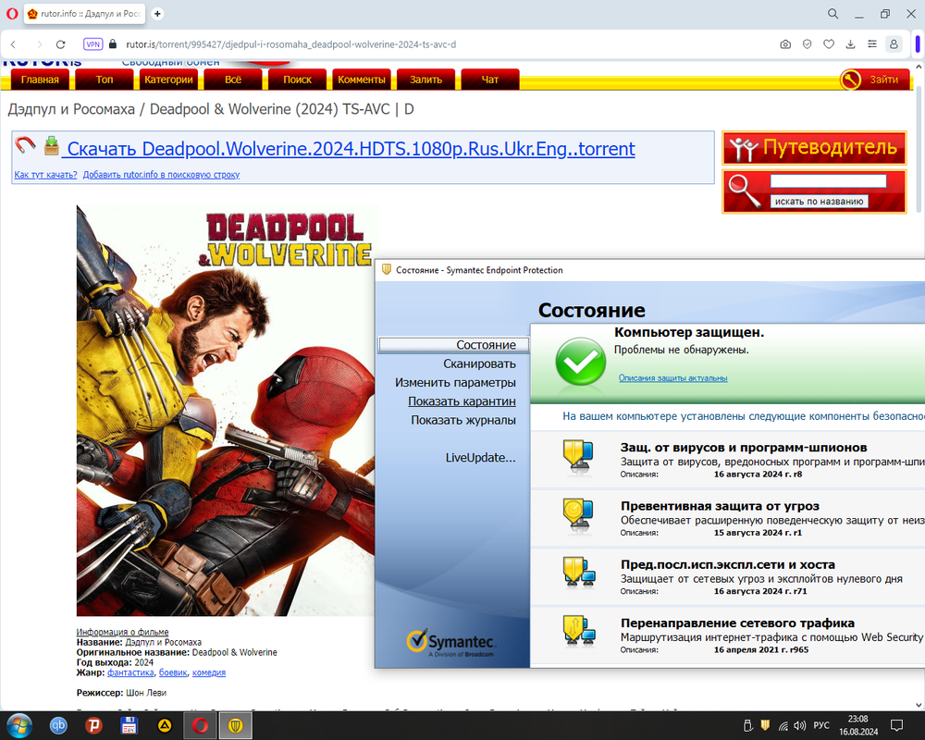Click the browser search tabs magnifier icon
The image size is (925, 740).
[x=833, y=14]
